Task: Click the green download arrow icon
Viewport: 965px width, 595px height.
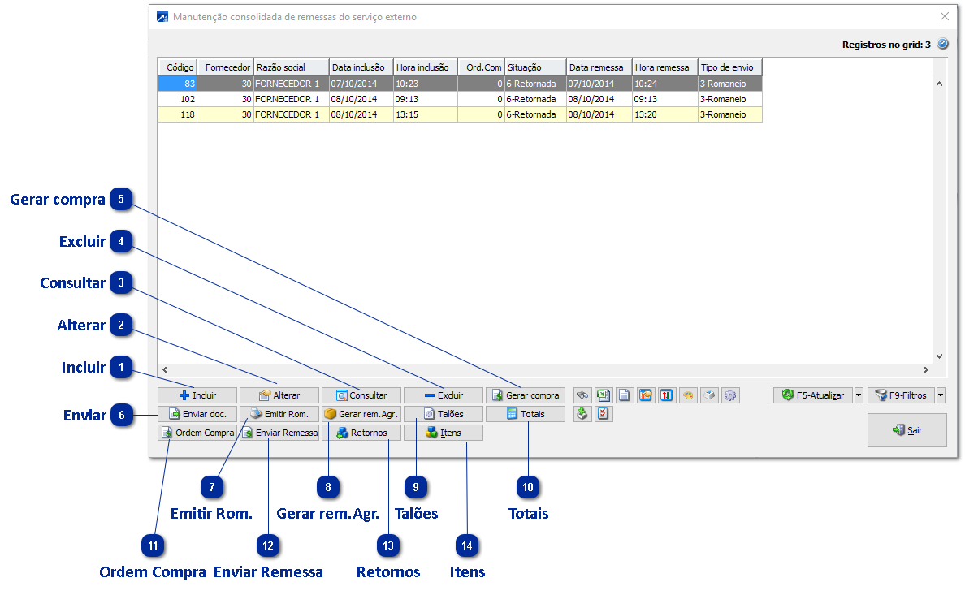Action: coord(582,414)
